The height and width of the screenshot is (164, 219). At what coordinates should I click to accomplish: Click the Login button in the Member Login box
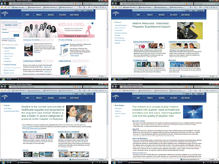(x=16, y=35)
